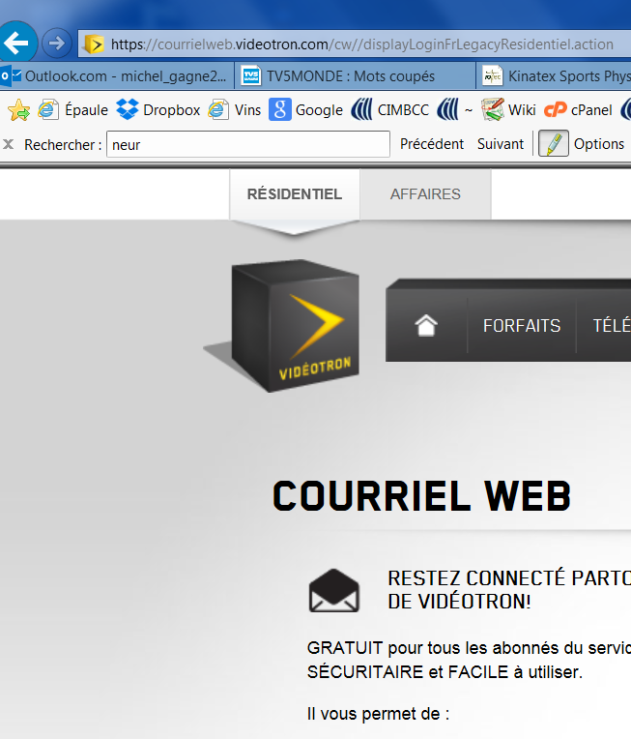Image resolution: width=631 pixels, height=739 pixels.
Task: Toggle the highlighter icon in find bar
Action: tap(553, 144)
